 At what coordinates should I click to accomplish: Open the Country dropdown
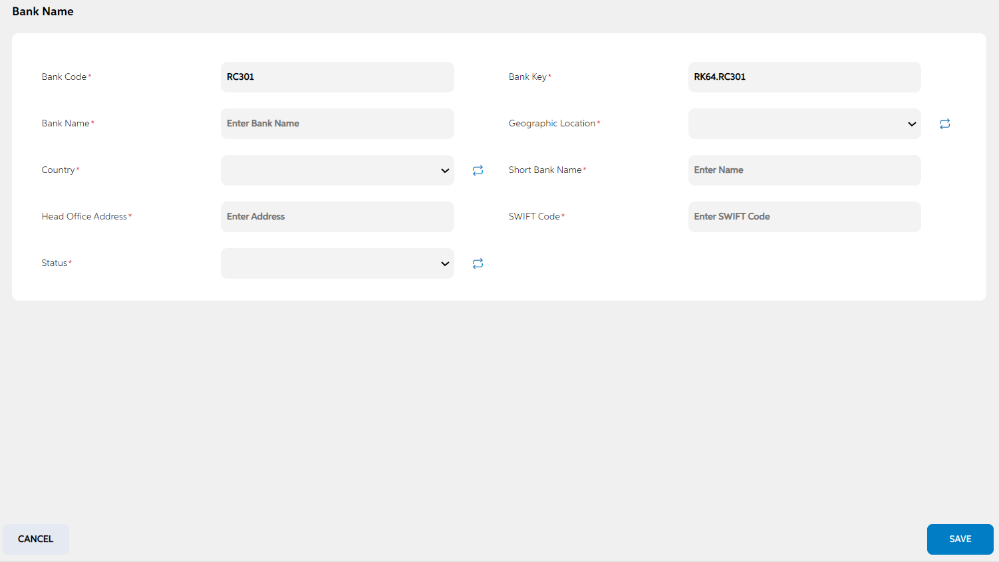(337, 170)
